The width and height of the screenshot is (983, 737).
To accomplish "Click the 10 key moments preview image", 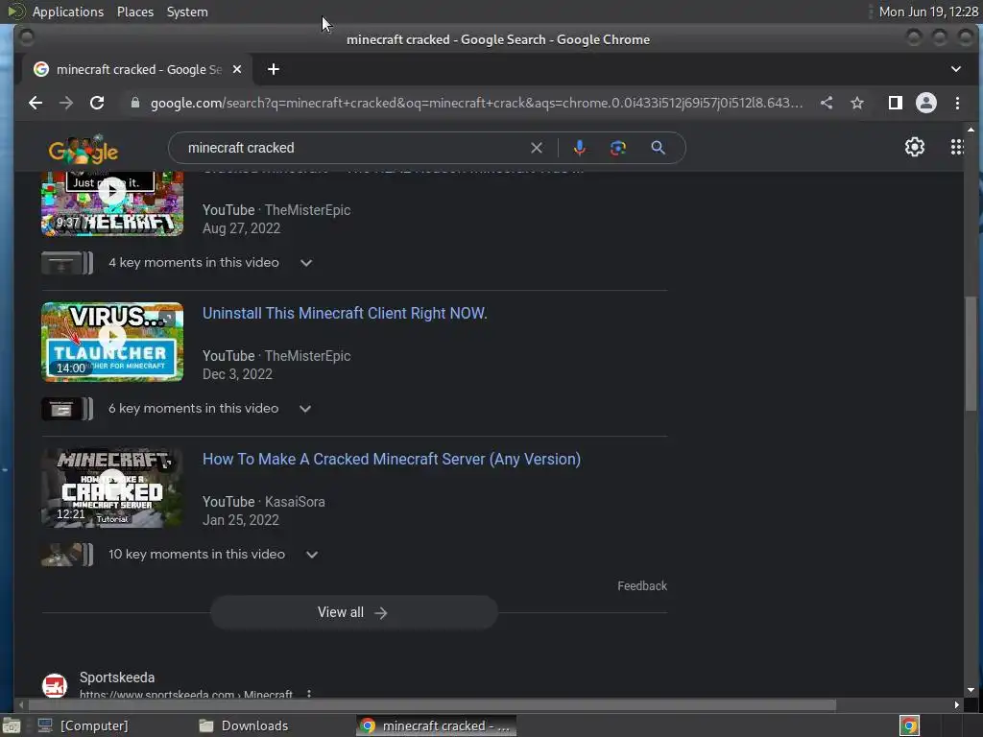I will (67, 555).
